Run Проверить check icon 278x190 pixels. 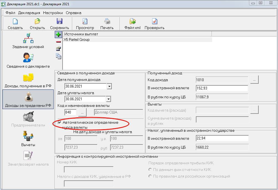coord(154,22)
